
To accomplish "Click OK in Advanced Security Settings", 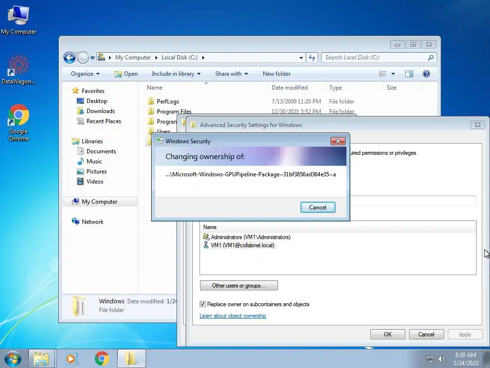I will pyautogui.click(x=388, y=334).
